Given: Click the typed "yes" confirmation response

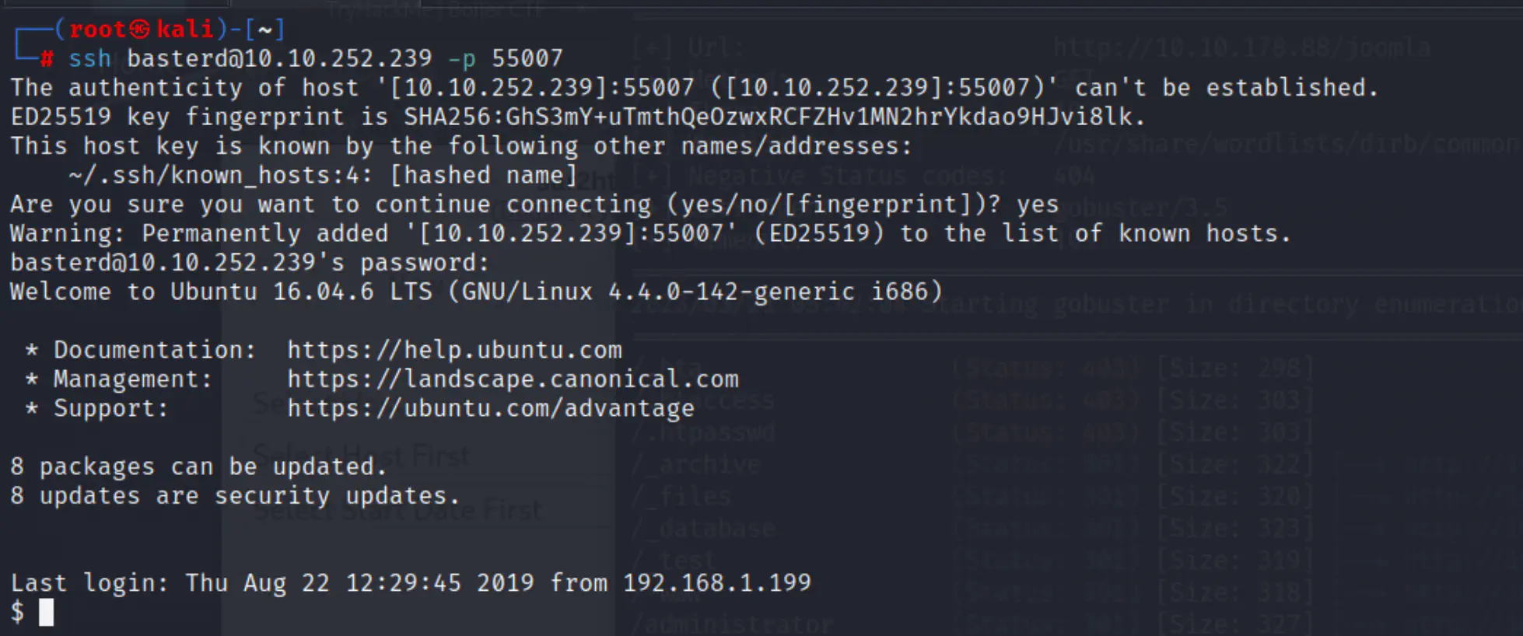Looking at the screenshot, I should pos(1038,204).
